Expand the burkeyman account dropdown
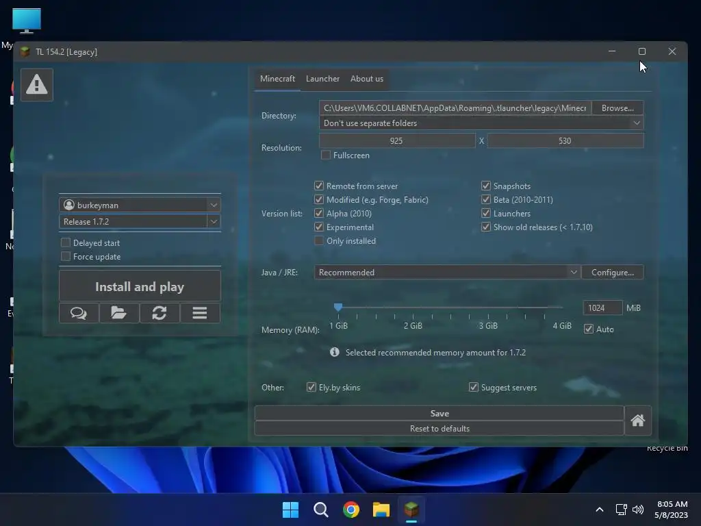The width and height of the screenshot is (701, 526). (x=214, y=205)
